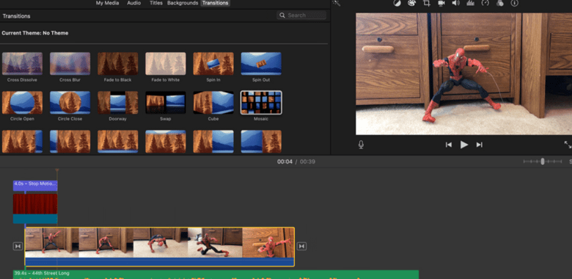Screen dimensions: 572x279
Task: Click the blue audio band under Spider-Man clip
Action: click(x=159, y=262)
